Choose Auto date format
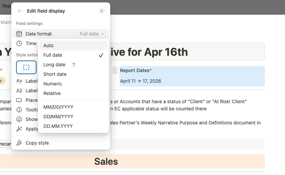This screenshot has height=175, width=285. pos(48,45)
